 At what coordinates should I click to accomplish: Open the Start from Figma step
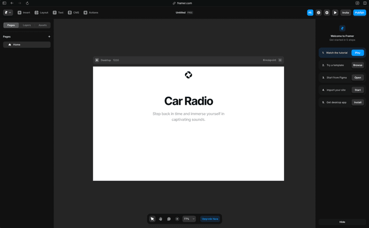(x=357, y=78)
